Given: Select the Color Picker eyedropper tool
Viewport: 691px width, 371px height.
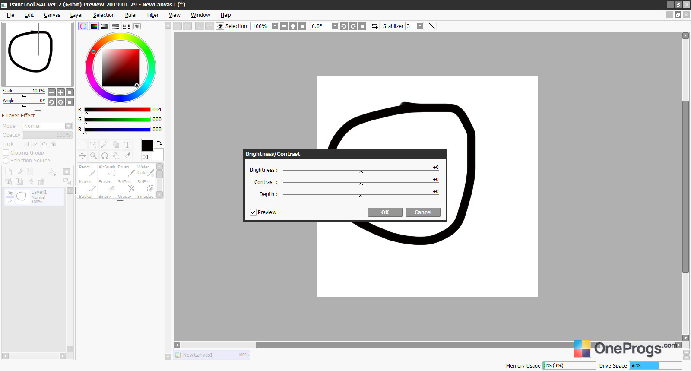Looking at the screenshot, I should [x=127, y=156].
